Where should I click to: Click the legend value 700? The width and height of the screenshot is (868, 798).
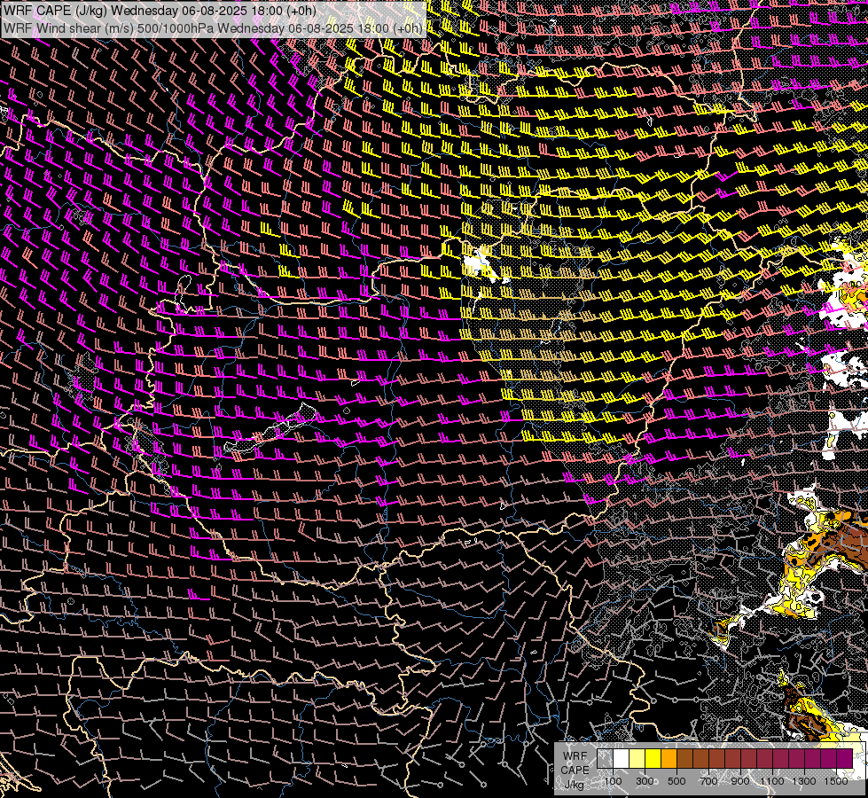click(708, 781)
